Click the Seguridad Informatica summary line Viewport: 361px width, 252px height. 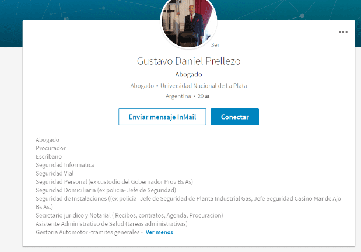tap(65, 165)
